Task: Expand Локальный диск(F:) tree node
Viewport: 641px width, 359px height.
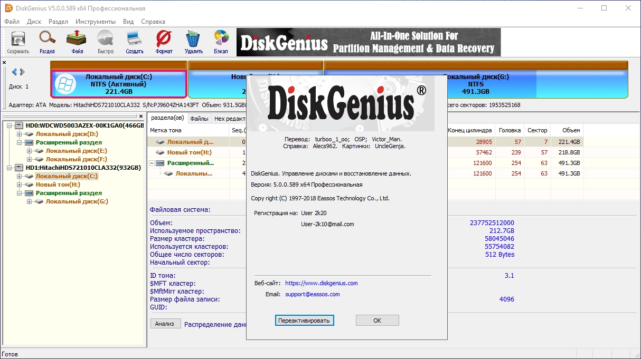Action: tap(30, 159)
